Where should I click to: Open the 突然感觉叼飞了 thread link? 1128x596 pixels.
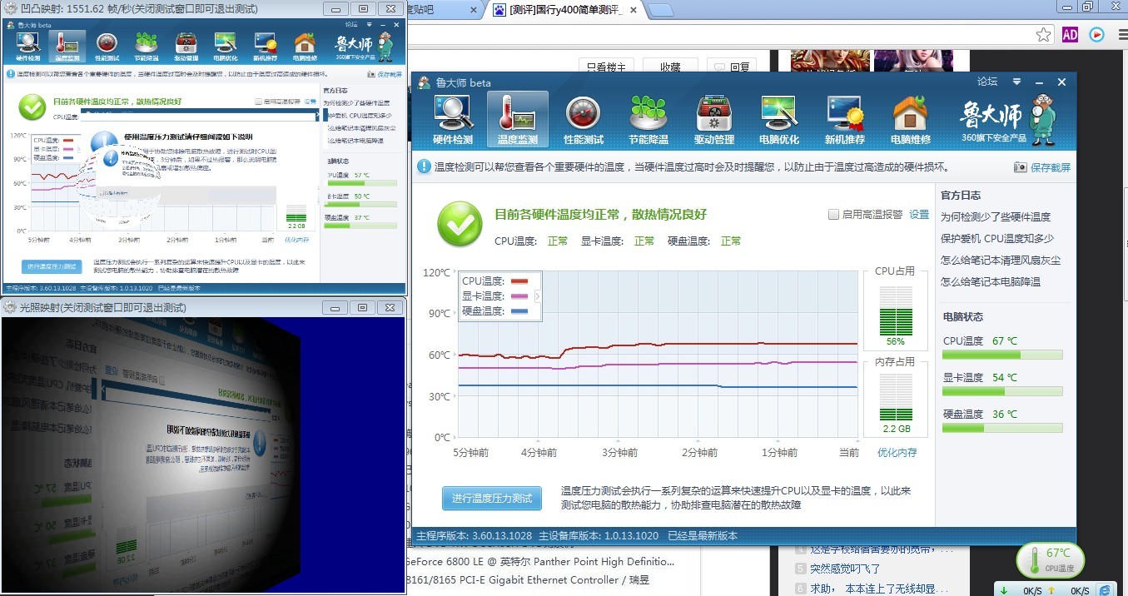pos(845,569)
